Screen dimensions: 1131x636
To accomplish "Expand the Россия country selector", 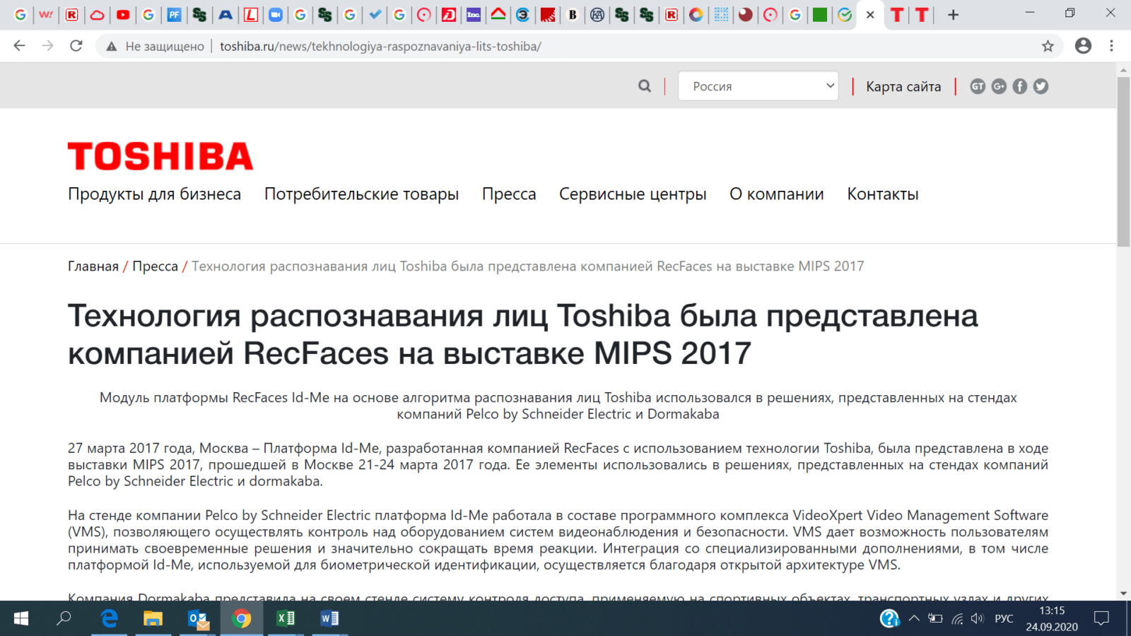I will click(758, 86).
